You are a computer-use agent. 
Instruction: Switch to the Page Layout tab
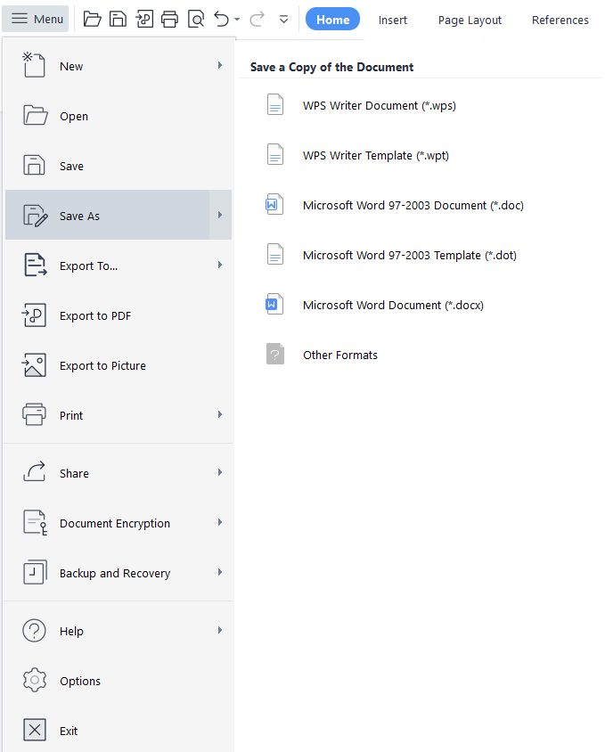click(x=470, y=20)
